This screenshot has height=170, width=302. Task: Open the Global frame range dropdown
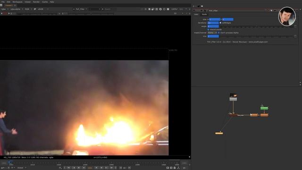click(x=22, y=168)
